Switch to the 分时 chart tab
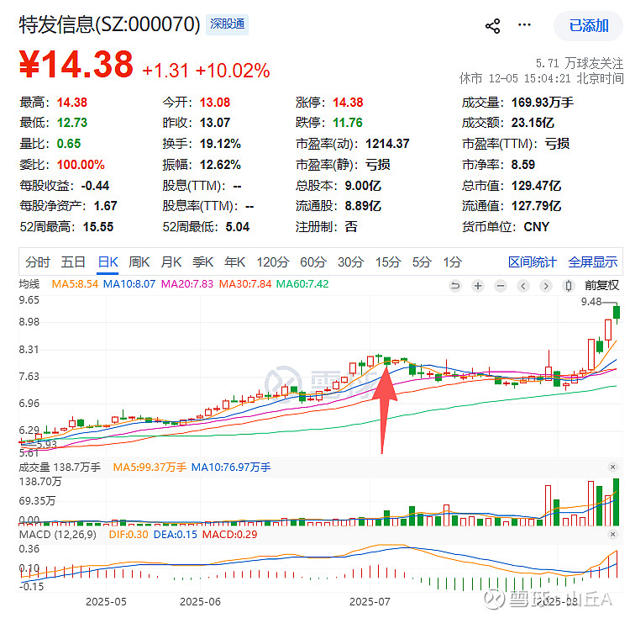The height and width of the screenshot is (618, 630). 37,262
